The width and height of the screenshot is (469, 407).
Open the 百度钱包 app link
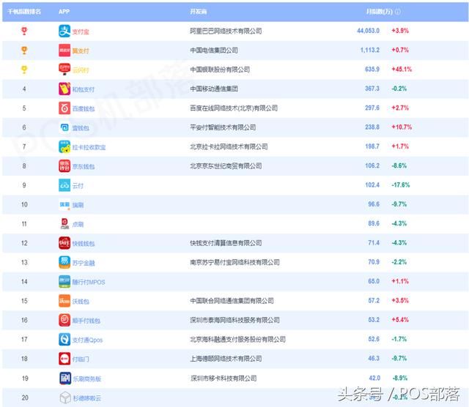(83, 109)
